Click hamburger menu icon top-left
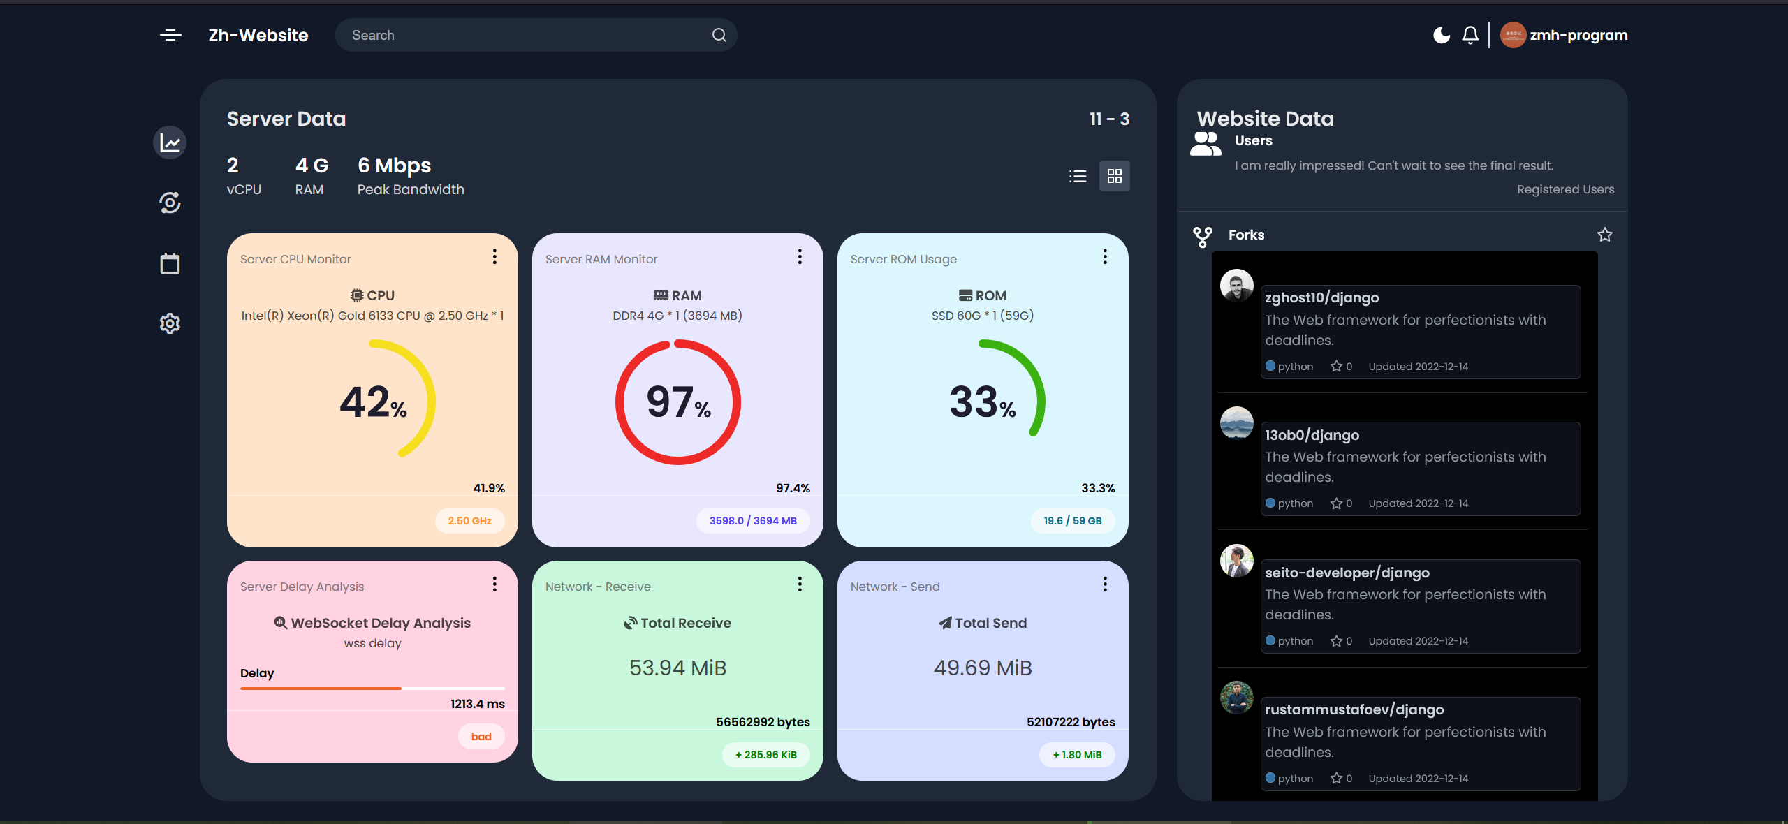This screenshot has width=1788, height=824. (x=171, y=34)
